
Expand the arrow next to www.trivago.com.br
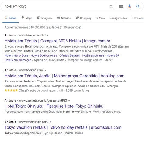tap(47, 35)
